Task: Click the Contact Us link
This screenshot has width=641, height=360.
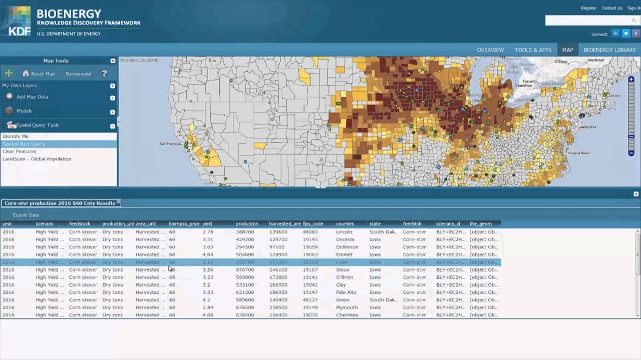Action: click(x=612, y=8)
